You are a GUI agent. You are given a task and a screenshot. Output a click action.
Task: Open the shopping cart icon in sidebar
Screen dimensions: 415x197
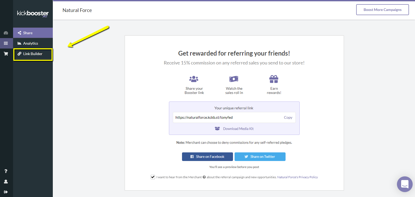tap(6, 54)
